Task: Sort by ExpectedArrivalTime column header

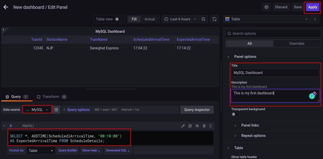Action: (193, 39)
